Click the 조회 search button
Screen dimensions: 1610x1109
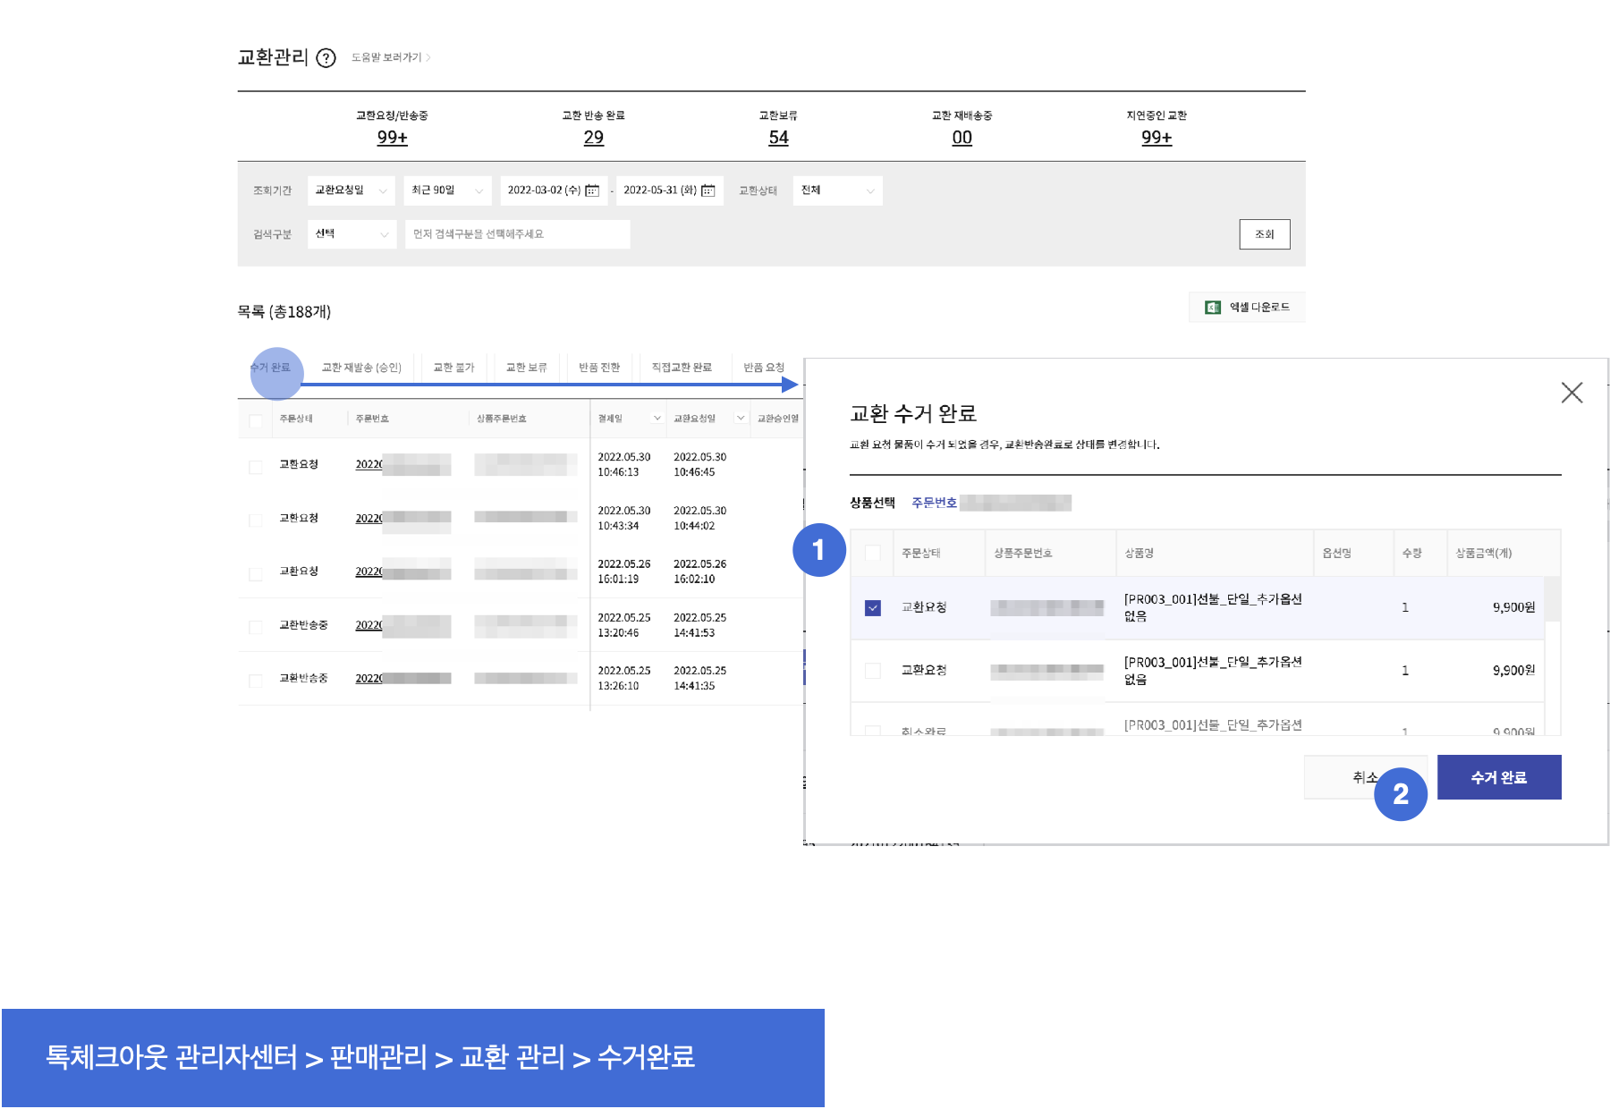click(x=1264, y=234)
